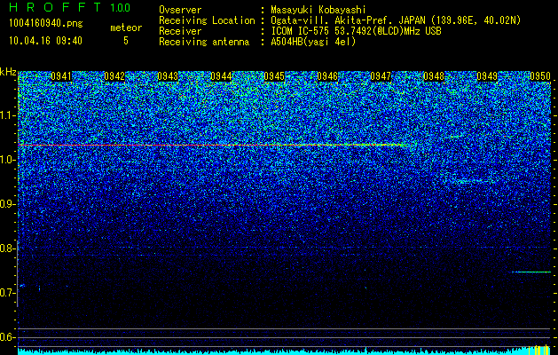Click frequency axis label 1.1
This screenshot has height=355, width=558.
pos(7,115)
